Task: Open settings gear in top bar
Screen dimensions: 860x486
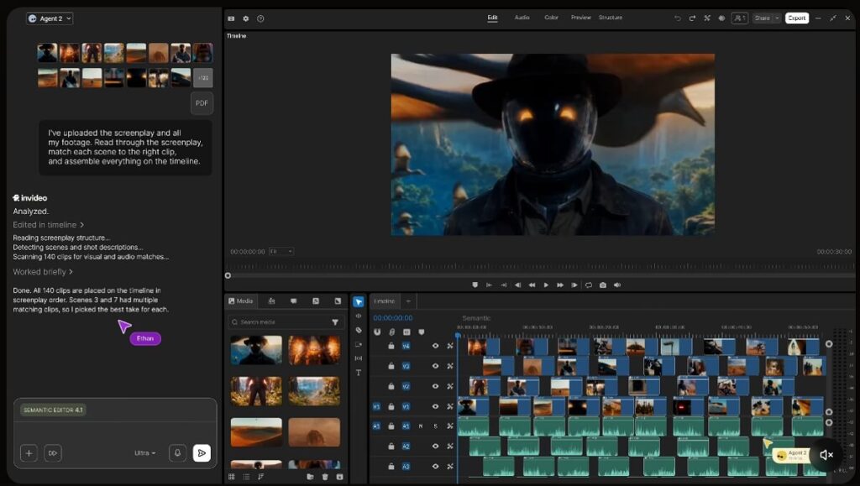Action: 246,18
